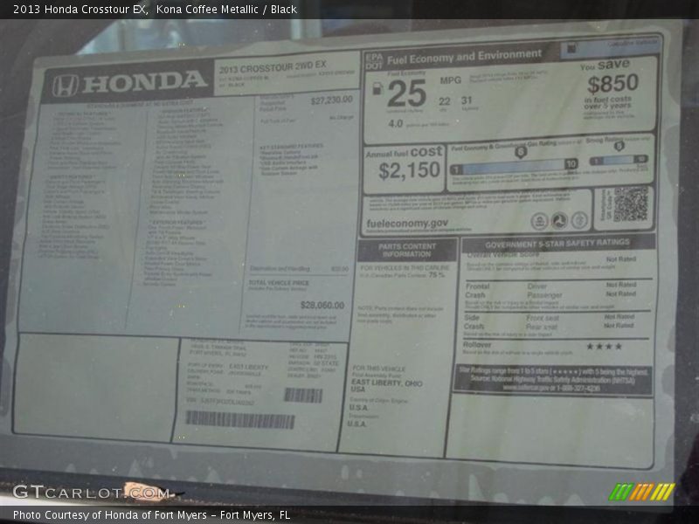Click 'Not Rated' in the Frontal Crash Driver row

[x=621, y=285]
